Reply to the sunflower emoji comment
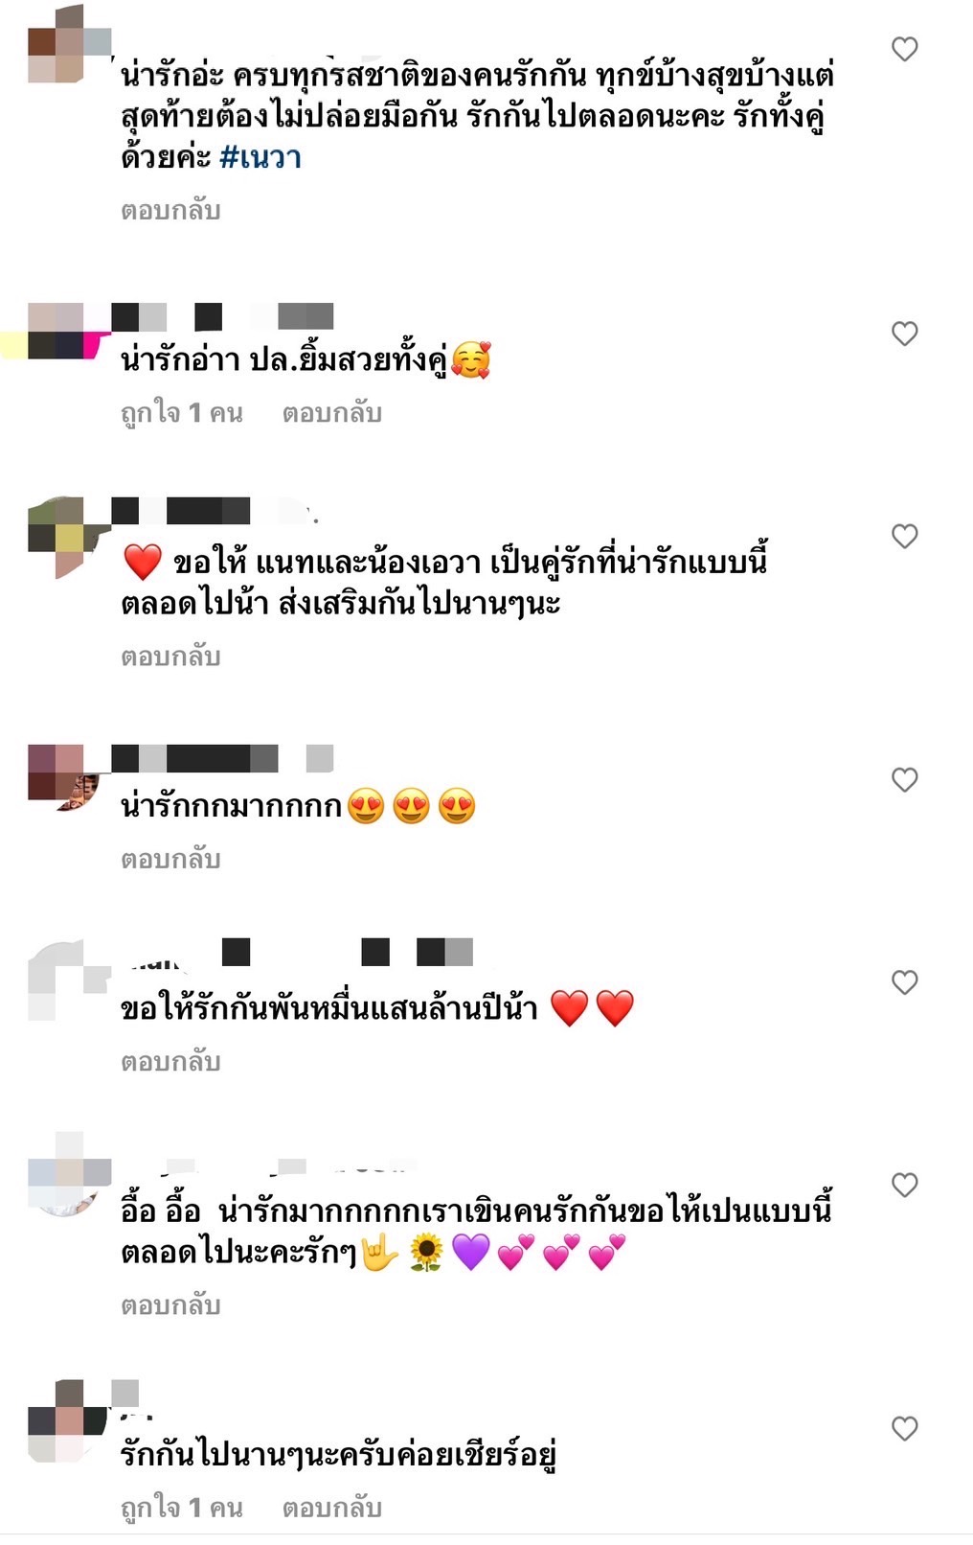The height and width of the screenshot is (1545, 973). point(170,1305)
